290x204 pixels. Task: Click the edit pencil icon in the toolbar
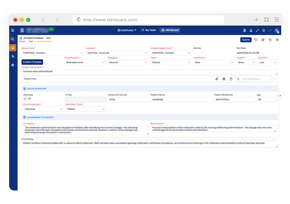coord(263,40)
